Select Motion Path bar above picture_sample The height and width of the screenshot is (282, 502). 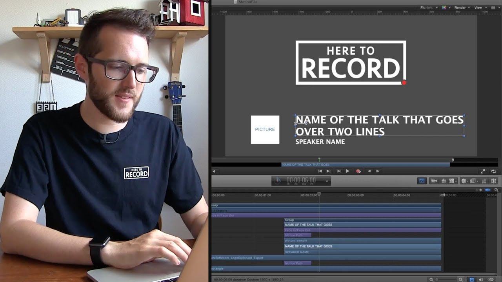(x=298, y=235)
